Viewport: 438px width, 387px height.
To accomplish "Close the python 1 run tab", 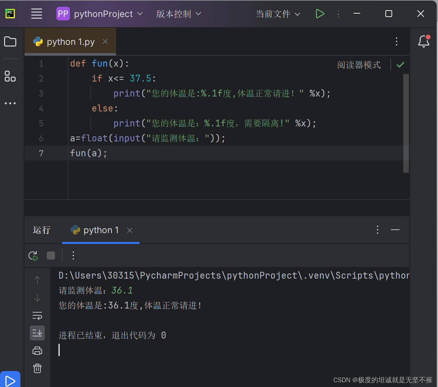I will (x=129, y=230).
